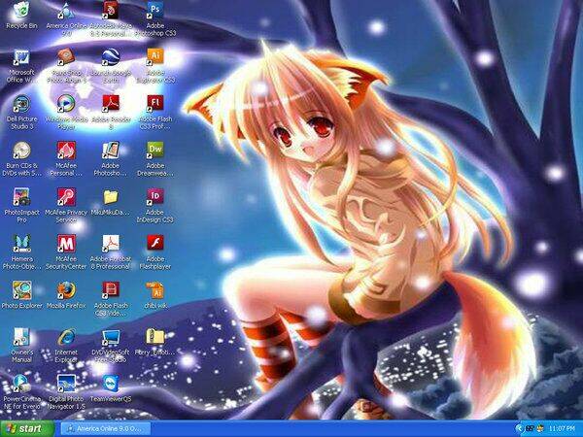
Task: Launch Adobe Photoshop CS3 shortcut
Action: [155, 12]
